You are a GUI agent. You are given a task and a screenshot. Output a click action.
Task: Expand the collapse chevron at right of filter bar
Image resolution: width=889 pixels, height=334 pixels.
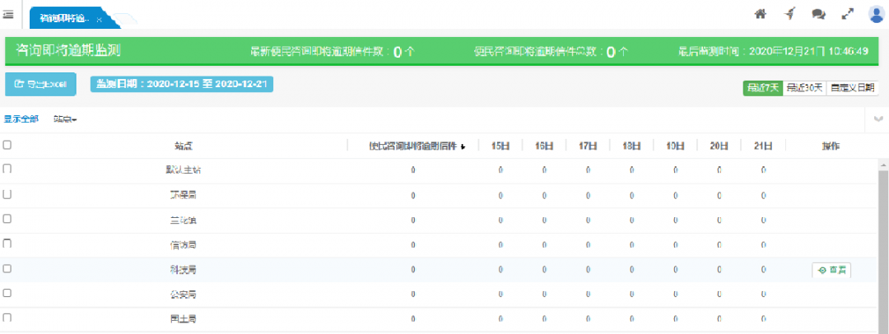(x=878, y=119)
